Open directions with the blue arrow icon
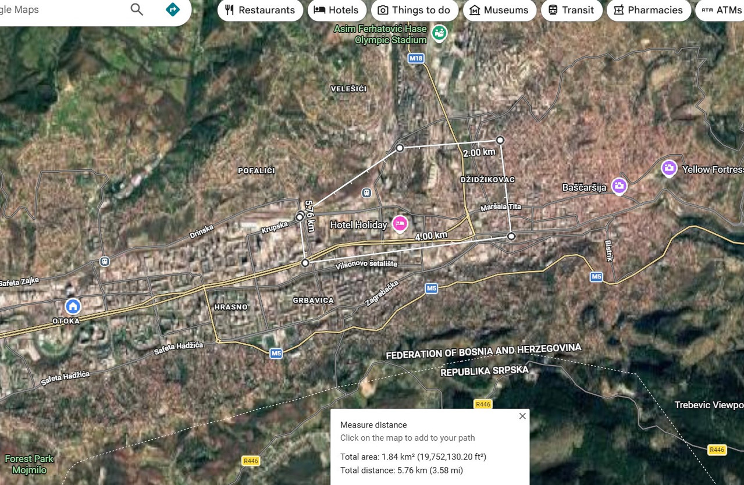The height and width of the screenshot is (485, 744). (x=173, y=9)
